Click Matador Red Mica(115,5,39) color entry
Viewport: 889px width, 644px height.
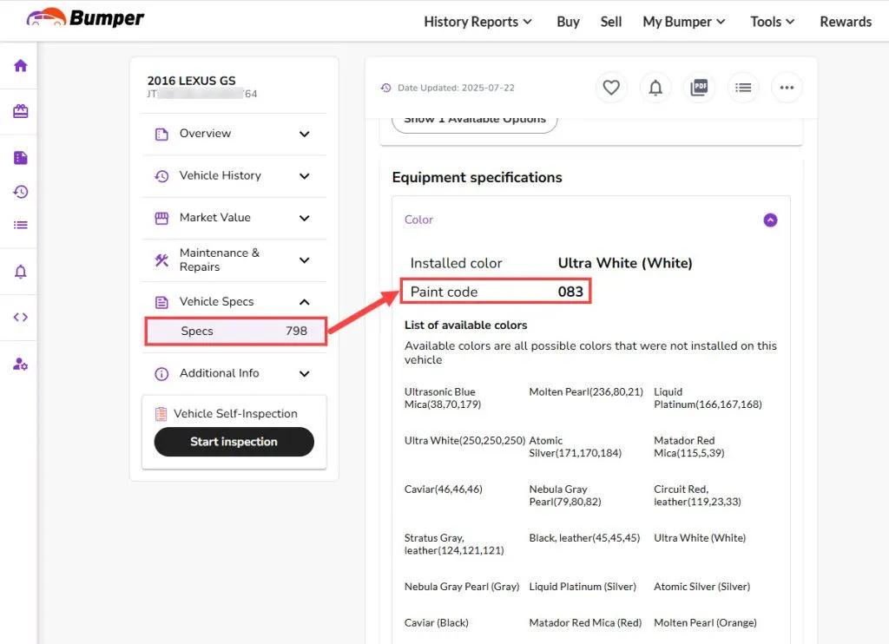pyautogui.click(x=688, y=447)
